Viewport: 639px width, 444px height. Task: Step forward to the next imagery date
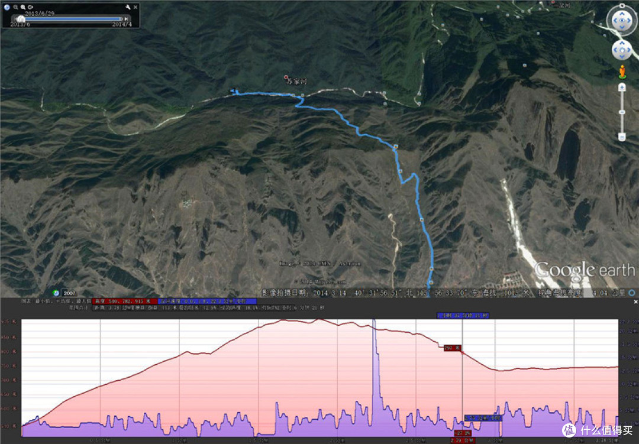point(127,19)
